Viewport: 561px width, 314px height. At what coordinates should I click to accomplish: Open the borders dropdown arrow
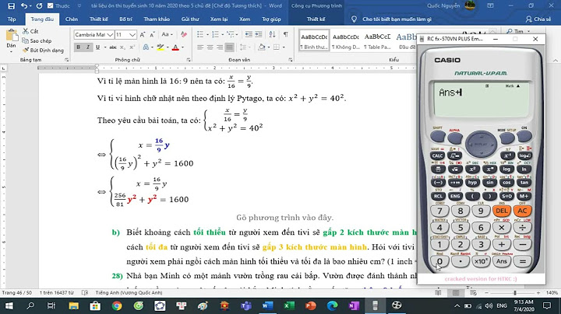[x=284, y=47]
